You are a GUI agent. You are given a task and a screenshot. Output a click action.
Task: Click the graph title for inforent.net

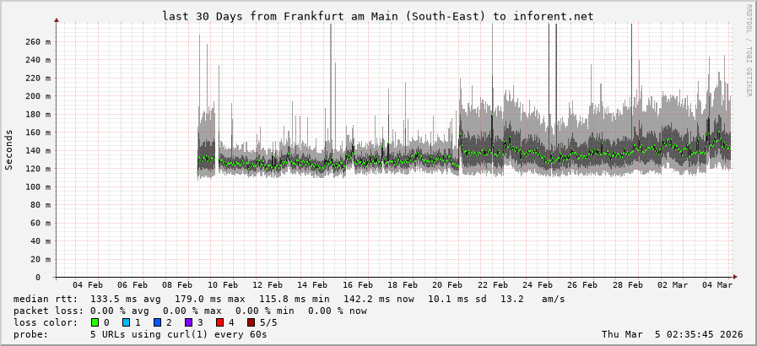point(377,16)
